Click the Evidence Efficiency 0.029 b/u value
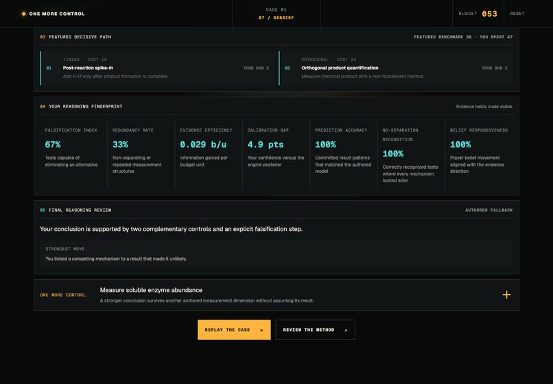The height and width of the screenshot is (384, 553). click(203, 145)
